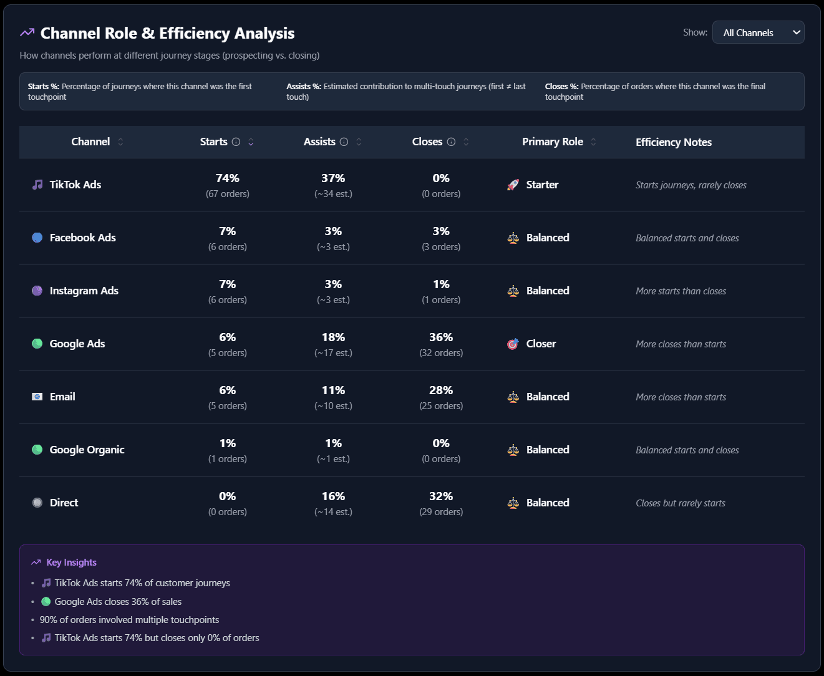
Task: Select the Email channel envelope icon
Action: coord(37,396)
